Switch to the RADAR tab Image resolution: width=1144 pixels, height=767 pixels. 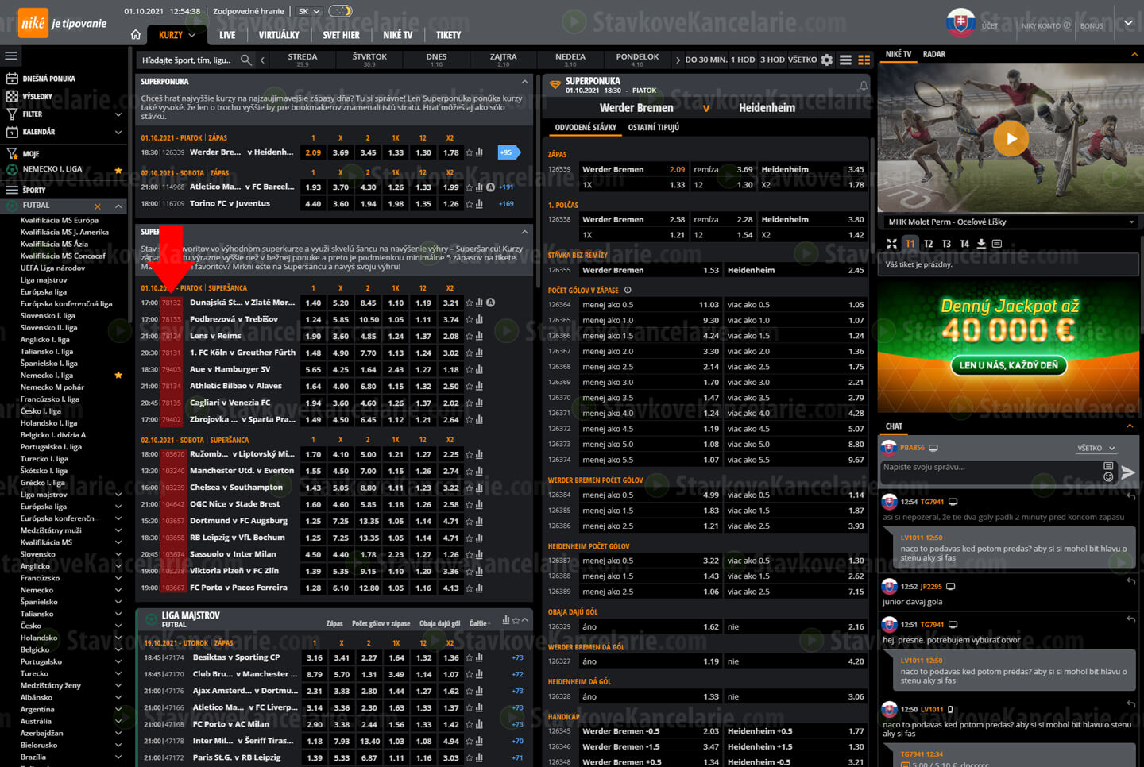(934, 54)
